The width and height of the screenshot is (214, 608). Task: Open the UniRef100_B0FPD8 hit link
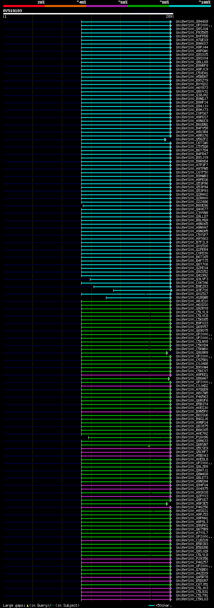[x=192, y=36]
